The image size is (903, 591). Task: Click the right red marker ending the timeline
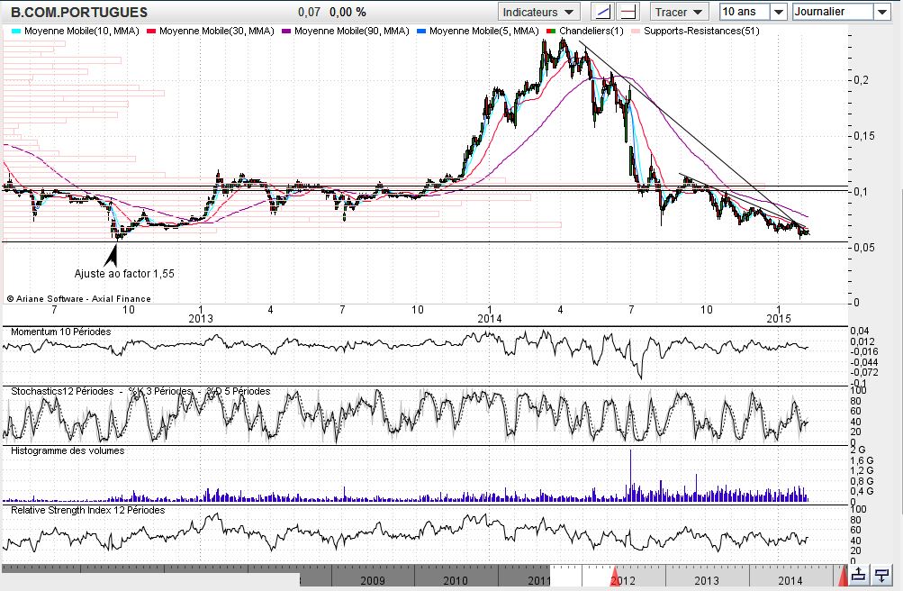(x=844, y=574)
